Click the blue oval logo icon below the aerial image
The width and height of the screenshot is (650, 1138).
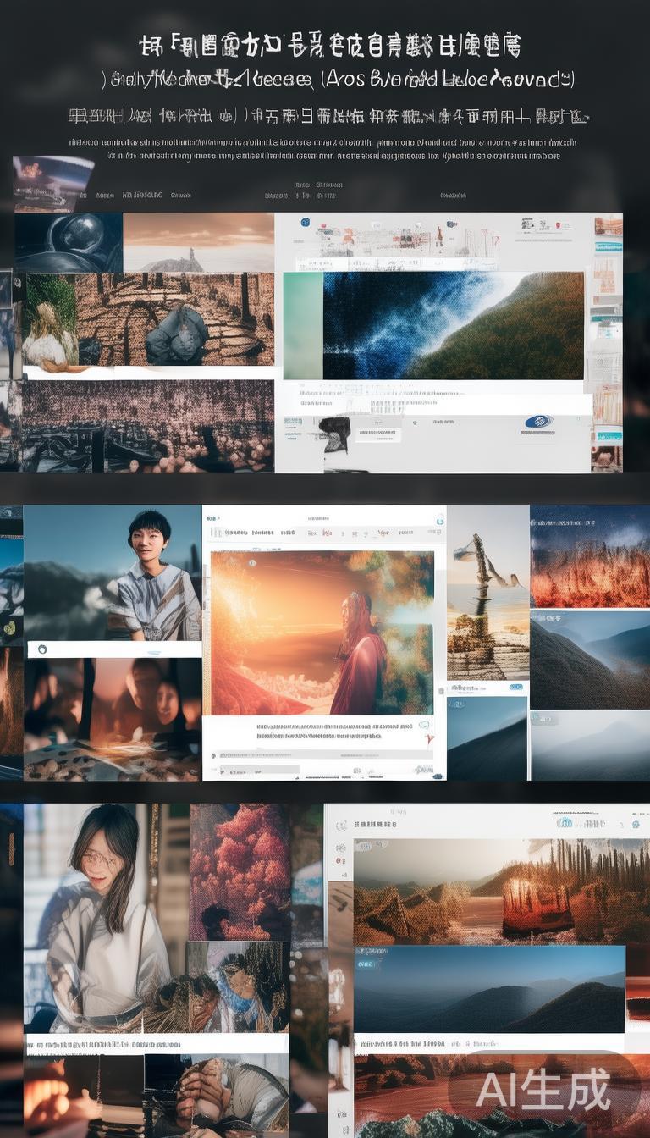538,422
